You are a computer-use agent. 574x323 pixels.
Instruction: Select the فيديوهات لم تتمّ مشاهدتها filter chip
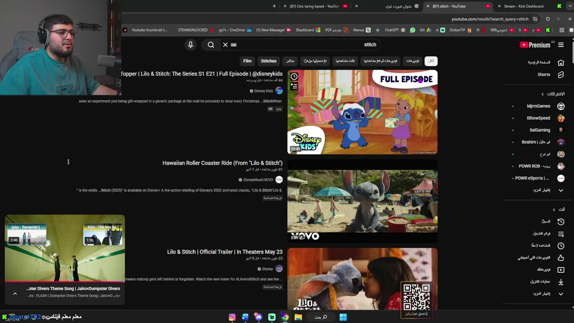click(380, 61)
